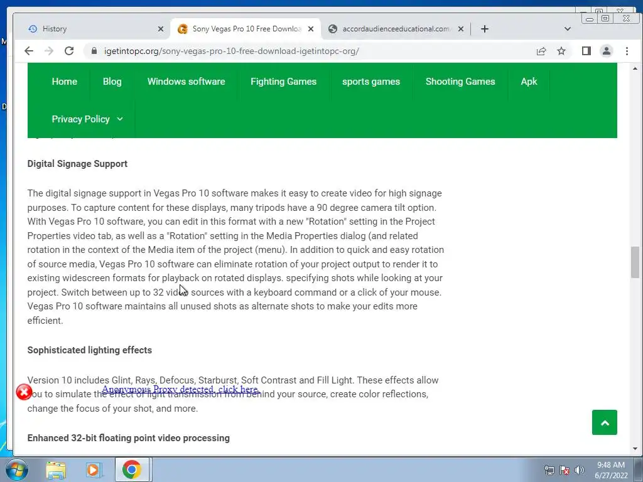
Task: Open the taskbar clock showing 9:48 AM
Action: tap(611, 470)
